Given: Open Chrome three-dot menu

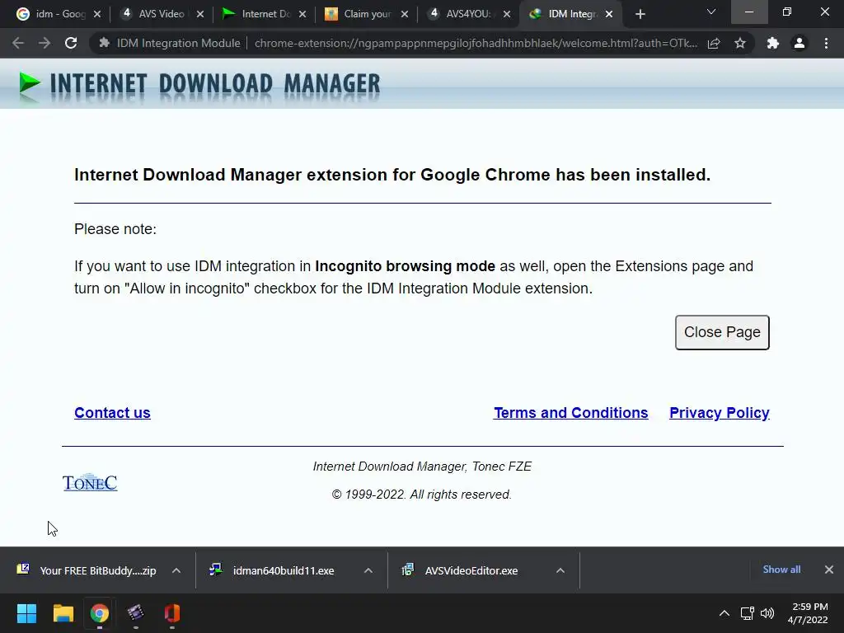Looking at the screenshot, I should tap(826, 43).
